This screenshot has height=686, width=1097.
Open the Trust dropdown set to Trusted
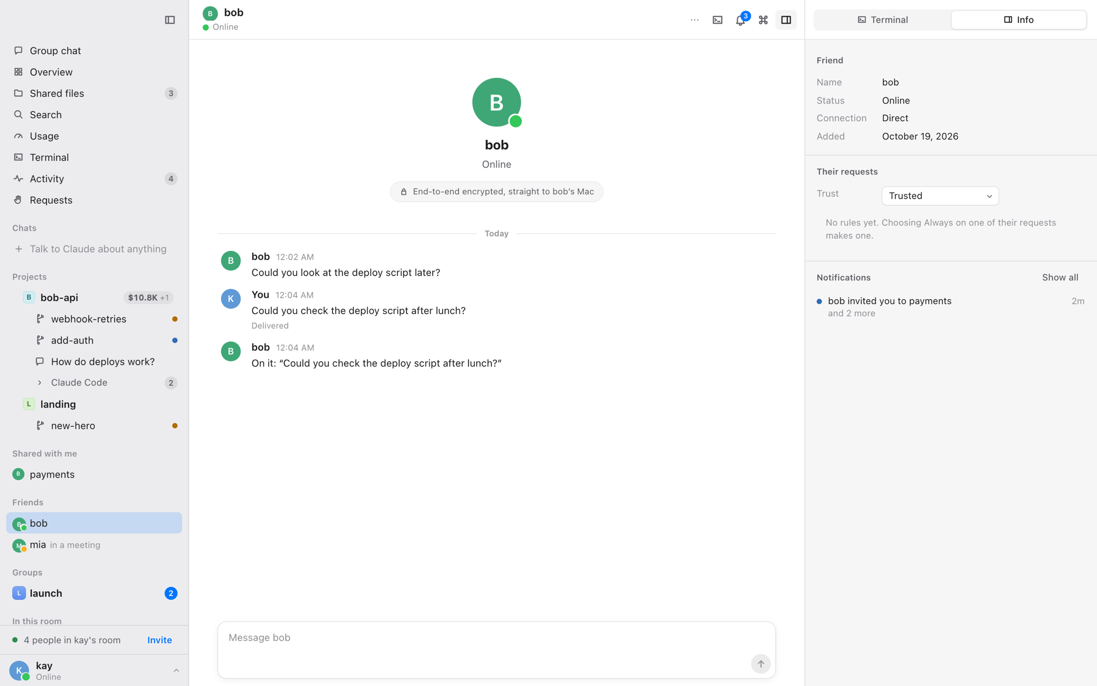coord(940,196)
